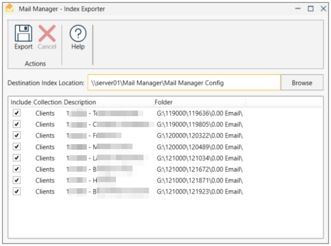This screenshot has width=331, height=246.
Task: Uncheck Include for folder 120322 row
Action: (x=17, y=135)
